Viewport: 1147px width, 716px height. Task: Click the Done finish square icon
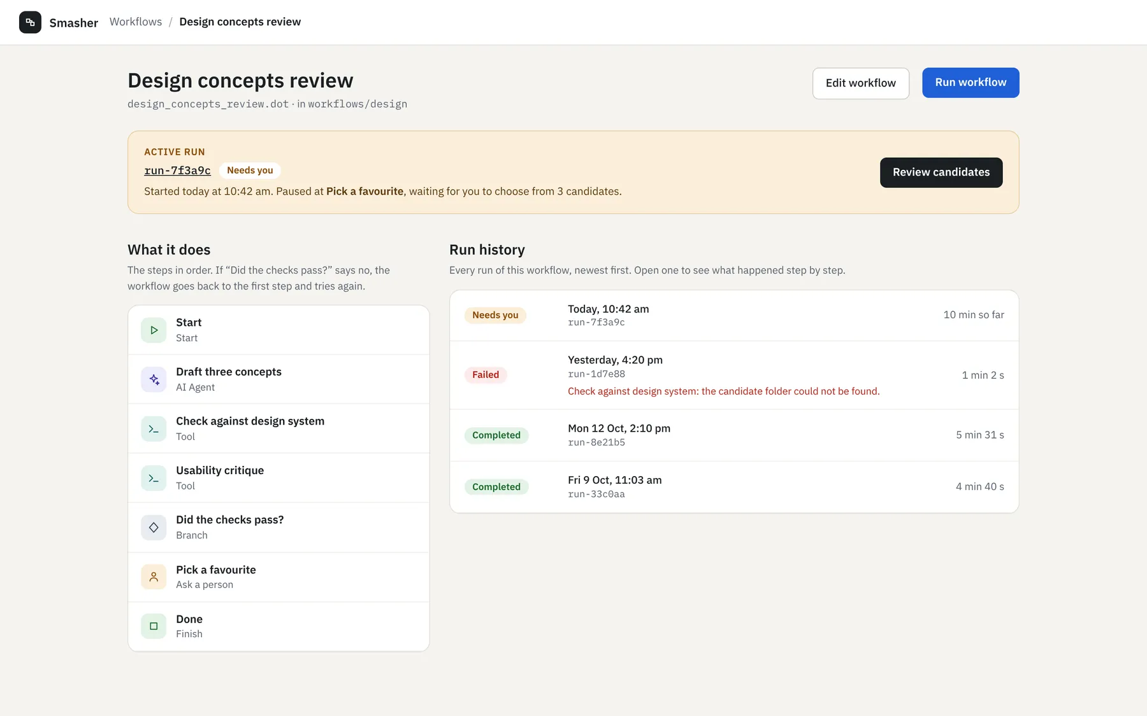(154, 626)
